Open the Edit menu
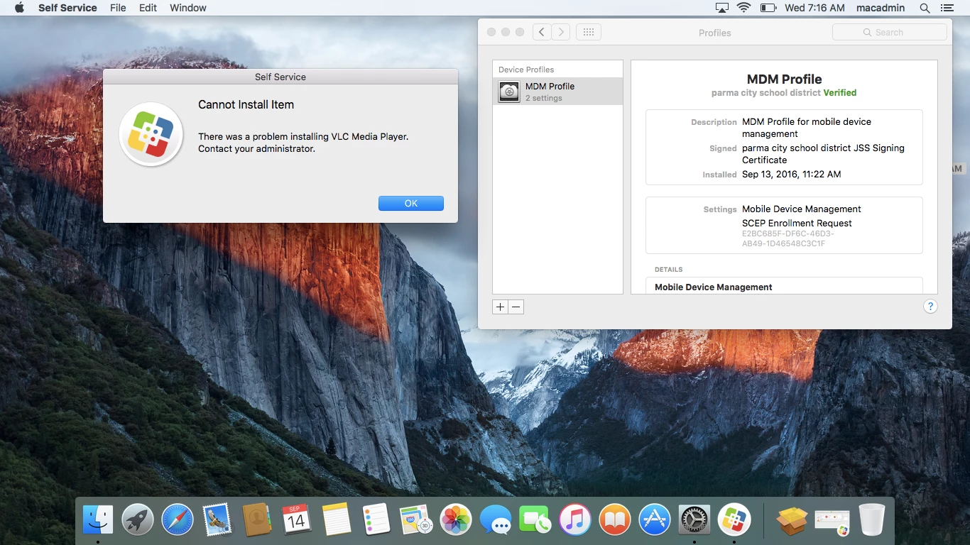 coord(148,8)
